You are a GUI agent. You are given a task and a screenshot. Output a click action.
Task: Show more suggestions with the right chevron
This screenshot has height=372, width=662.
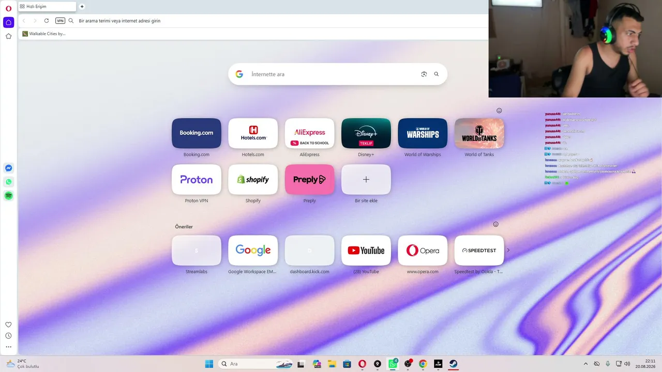coord(508,250)
